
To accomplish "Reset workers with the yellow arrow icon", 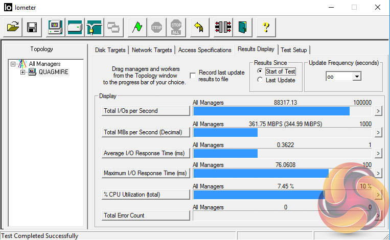I will (199, 27).
